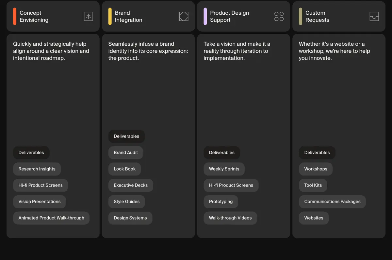The width and height of the screenshot is (392, 260).
Task: Click the diamond frame icon on Brand Integration
Action: click(184, 16)
